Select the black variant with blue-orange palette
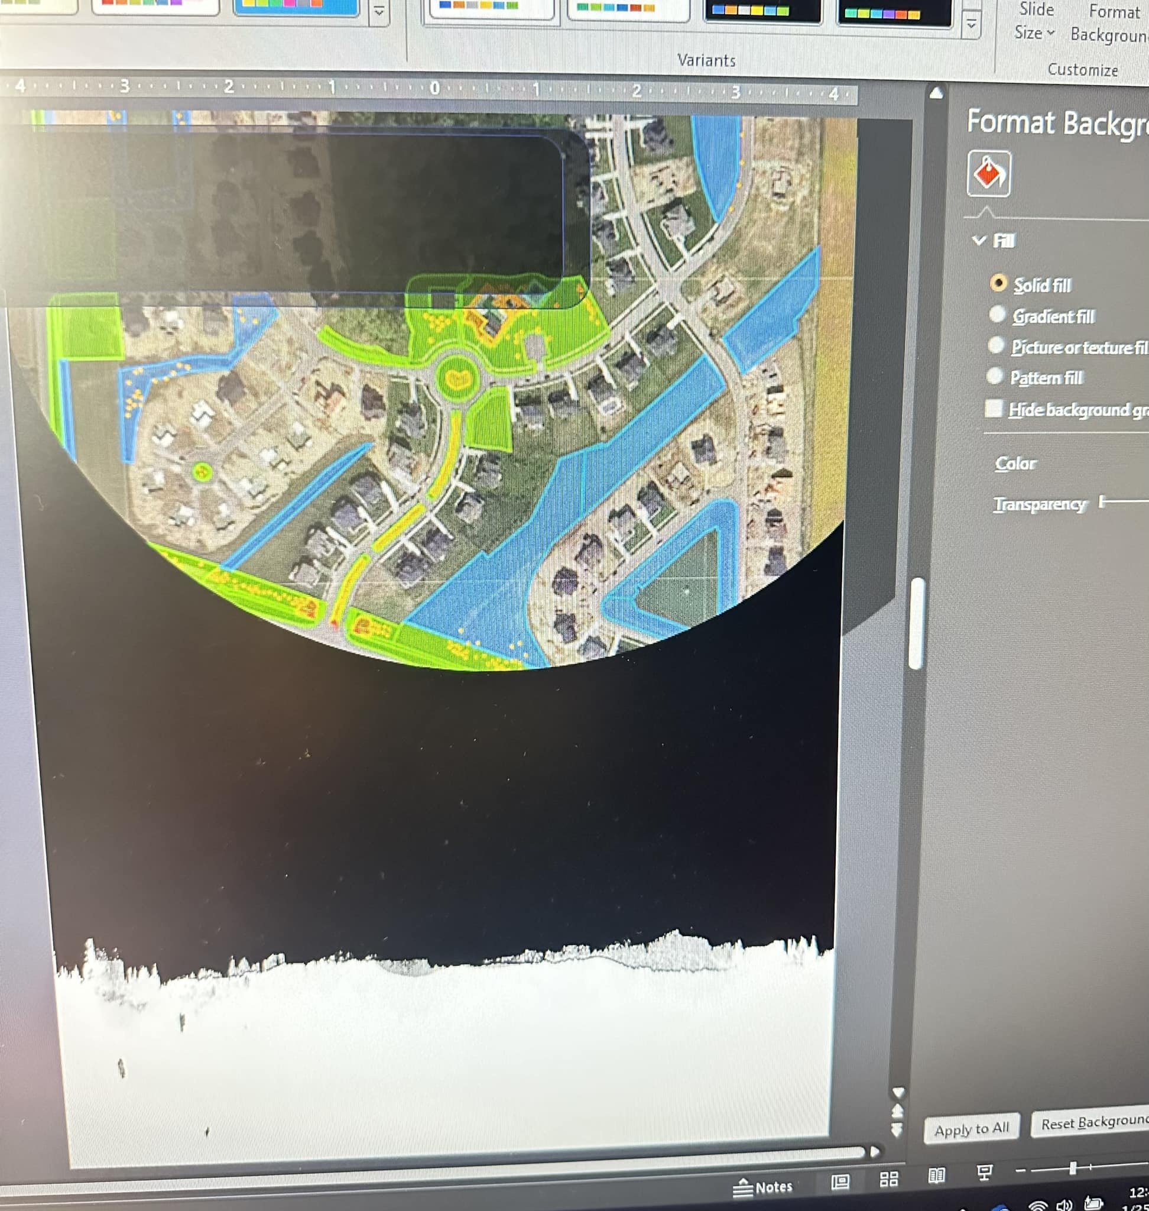The image size is (1149, 1211). pos(762,11)
